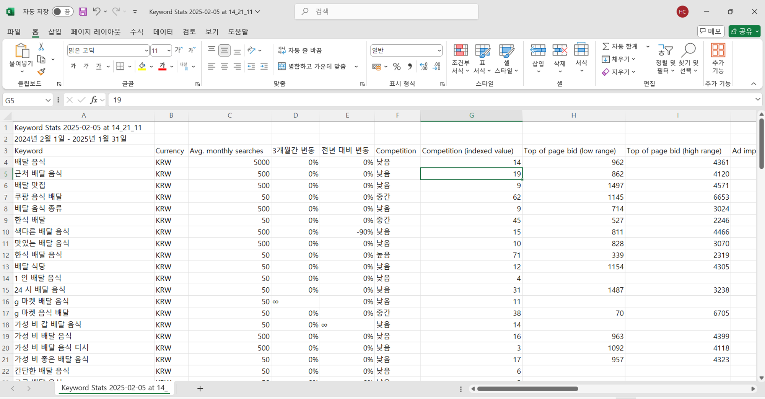
Task: Click the Copy icon in clipboard group
Action: (x=41, y=59)
